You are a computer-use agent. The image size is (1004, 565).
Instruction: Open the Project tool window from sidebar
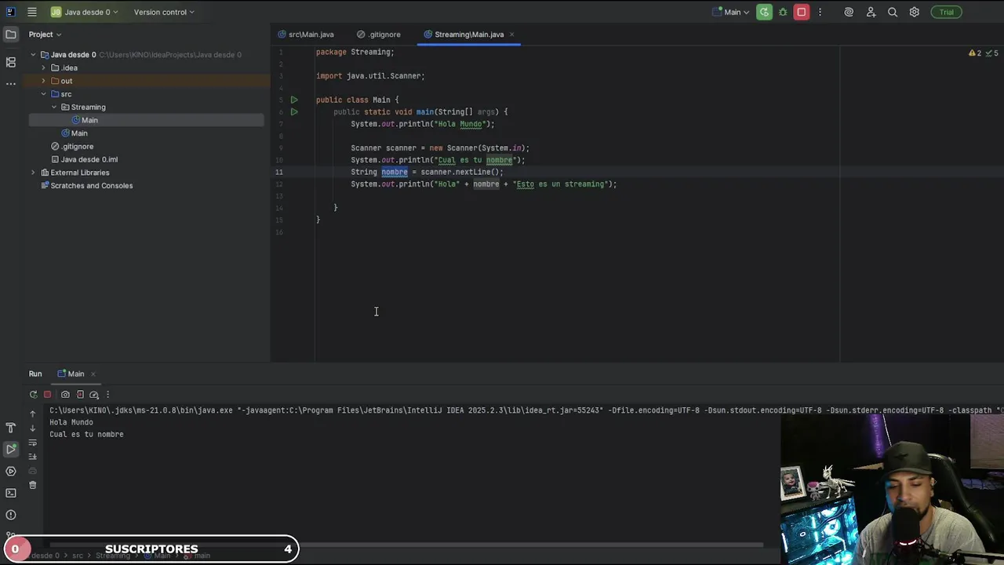click(10, 34)
